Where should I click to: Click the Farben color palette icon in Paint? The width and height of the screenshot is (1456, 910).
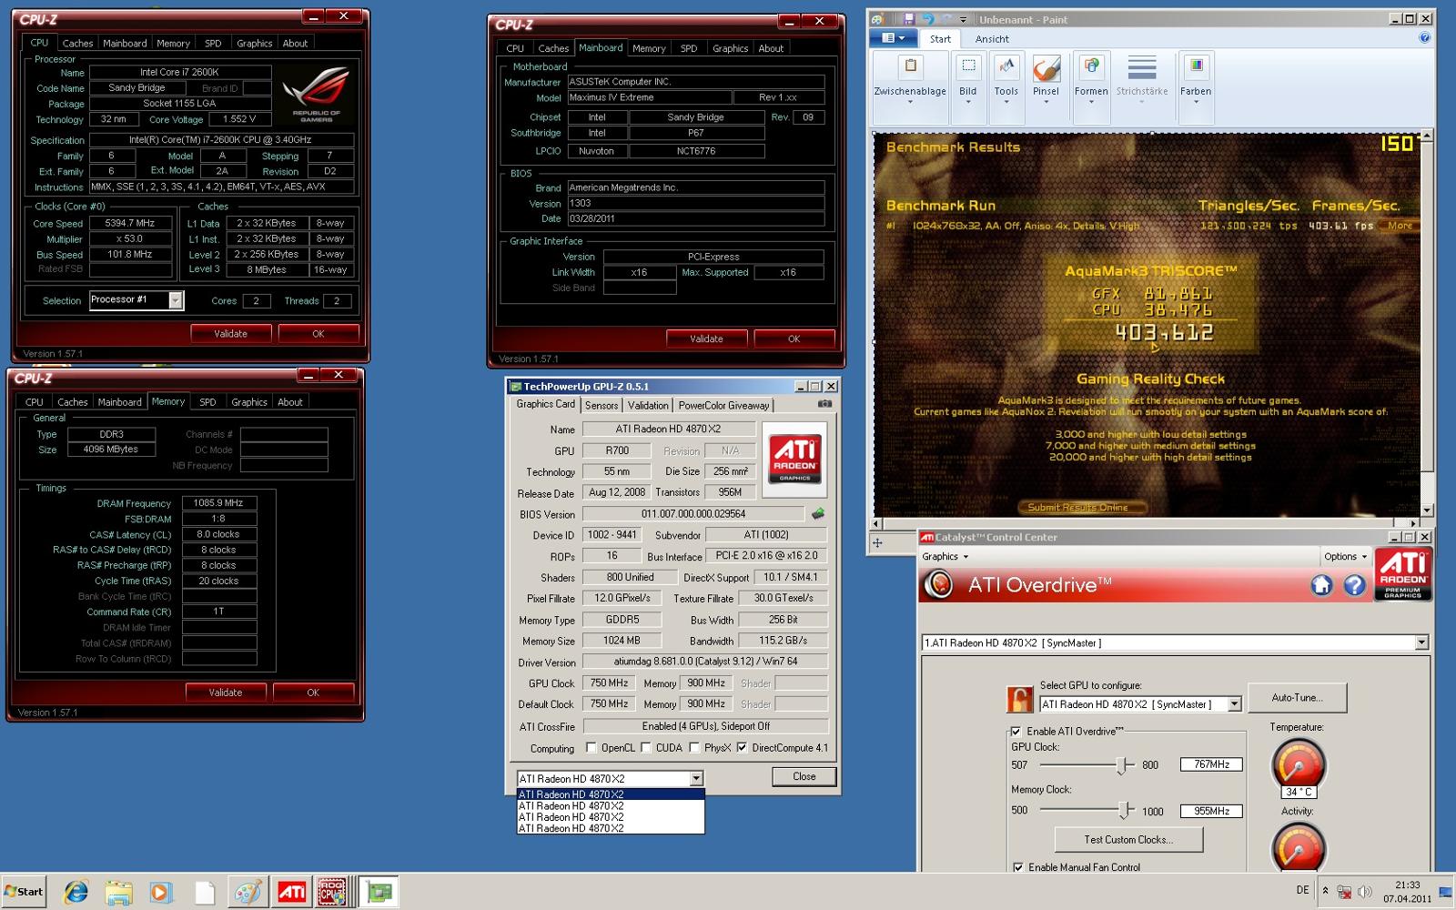click(1196, 67)
